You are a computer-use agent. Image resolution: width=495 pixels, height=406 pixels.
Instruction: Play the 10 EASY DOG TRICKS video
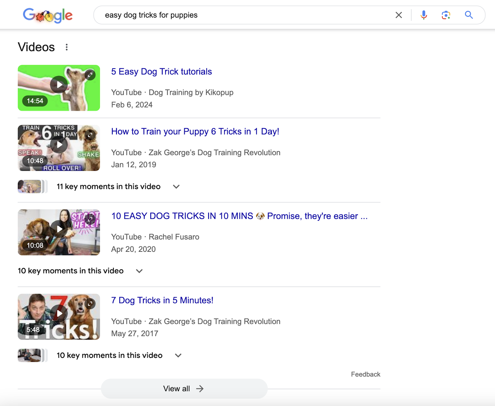point(59,229)
